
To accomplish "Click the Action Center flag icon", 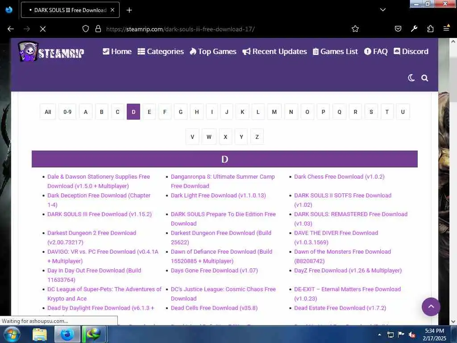I will point(401,335).
